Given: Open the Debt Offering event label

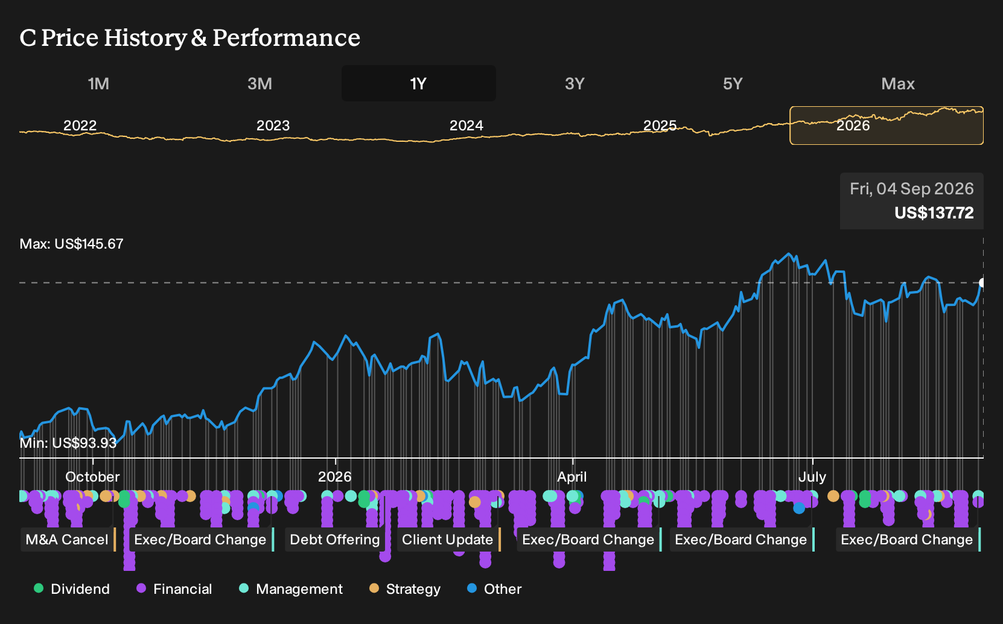Looking at the screenshot, I should click(336, 540).
